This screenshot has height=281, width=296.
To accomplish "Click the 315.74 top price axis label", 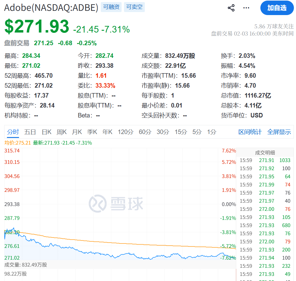I will [12, 151].
